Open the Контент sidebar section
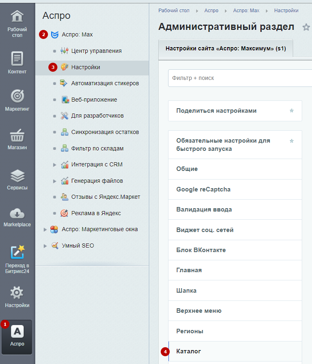Viewport: 312px width, 364px height. coord(17,63)
